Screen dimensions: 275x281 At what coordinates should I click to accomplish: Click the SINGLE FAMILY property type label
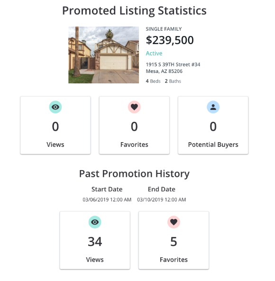[x=164, y=29]
